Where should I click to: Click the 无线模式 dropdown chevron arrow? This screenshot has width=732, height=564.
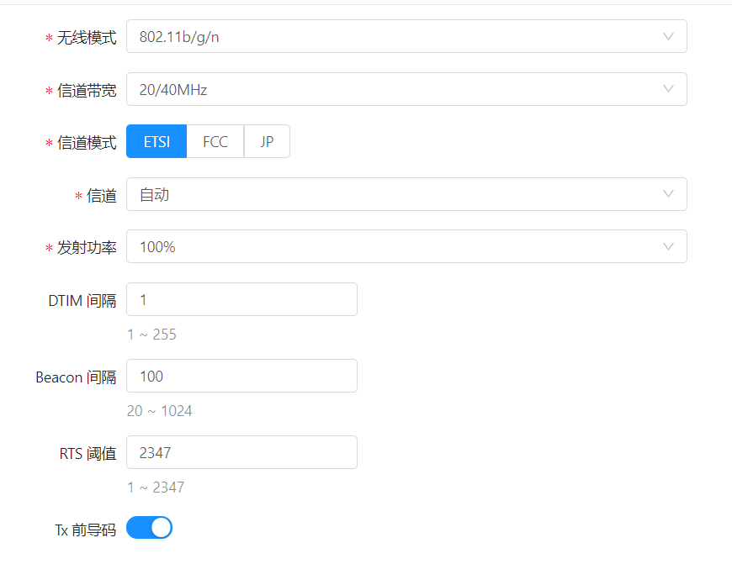[x=668, y=37]
